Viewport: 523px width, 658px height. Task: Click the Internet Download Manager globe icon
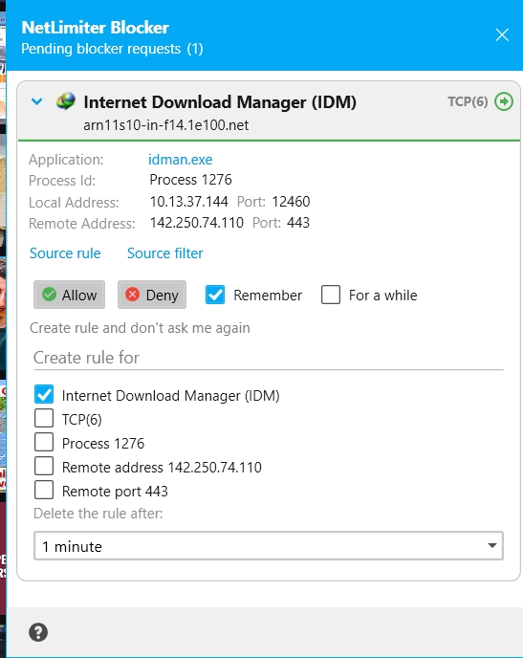click(66, 101)
